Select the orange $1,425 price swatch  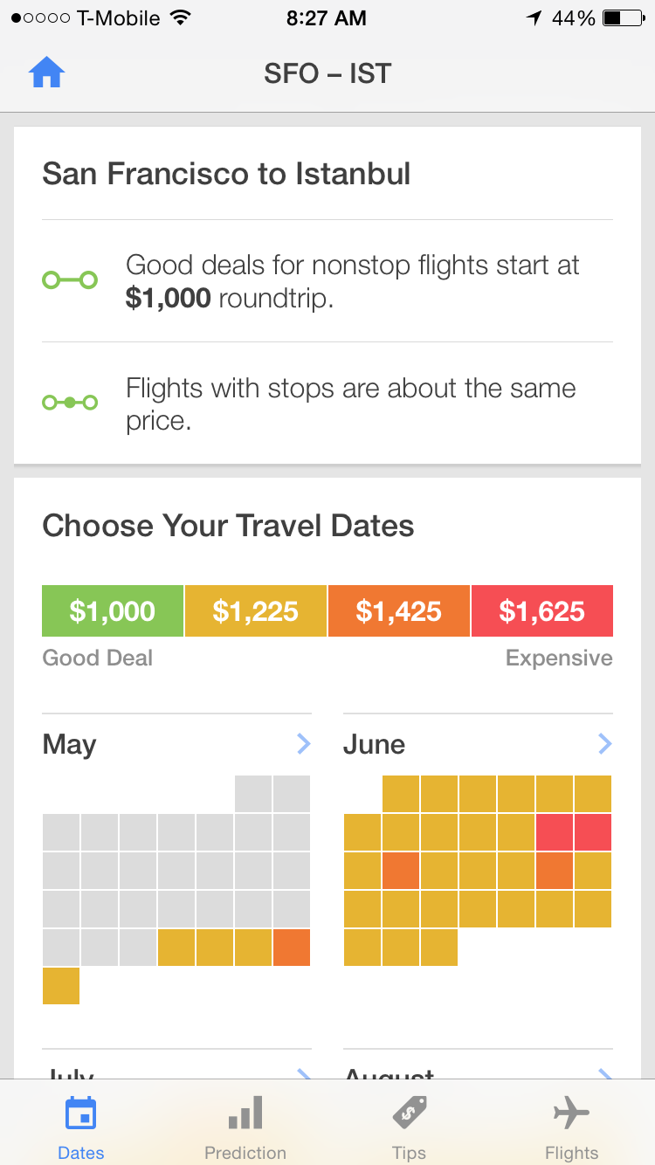(x=399, y=611)
